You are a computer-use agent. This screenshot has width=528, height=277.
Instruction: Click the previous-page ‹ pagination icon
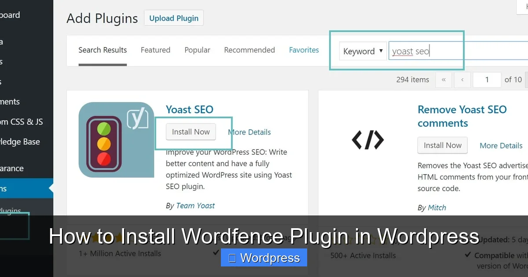[462, 80]
